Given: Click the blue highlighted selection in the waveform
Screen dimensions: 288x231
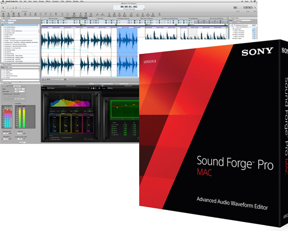Looking at the screenshot, I should pos(127,52).
